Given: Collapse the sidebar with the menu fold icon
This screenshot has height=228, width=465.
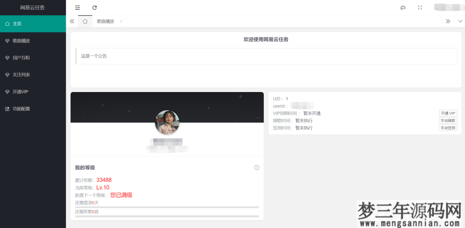Looking at the screenshot, I should (78, 8).
